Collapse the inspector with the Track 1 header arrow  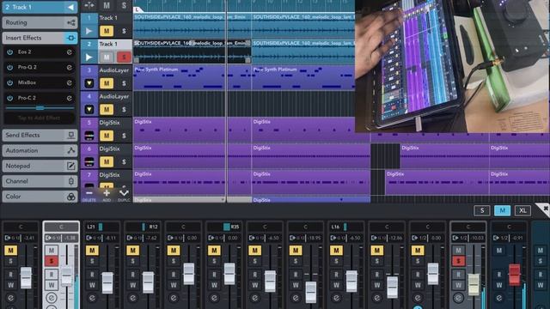tap(70, 7)
